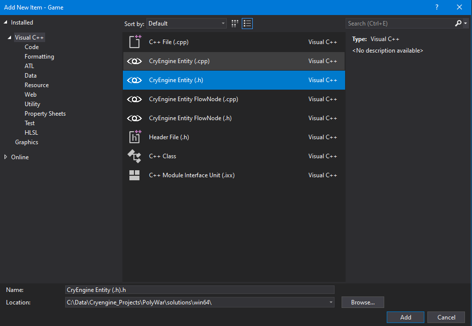Click the C++ File (.cpp) template icon
The width and height of the screenshot is (472, 326).
(x=134, y=42)
